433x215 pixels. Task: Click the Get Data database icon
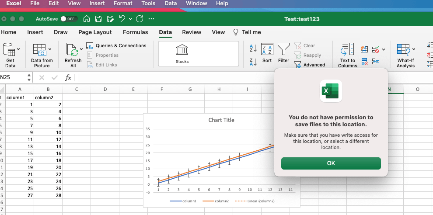(x=9, y=49)
